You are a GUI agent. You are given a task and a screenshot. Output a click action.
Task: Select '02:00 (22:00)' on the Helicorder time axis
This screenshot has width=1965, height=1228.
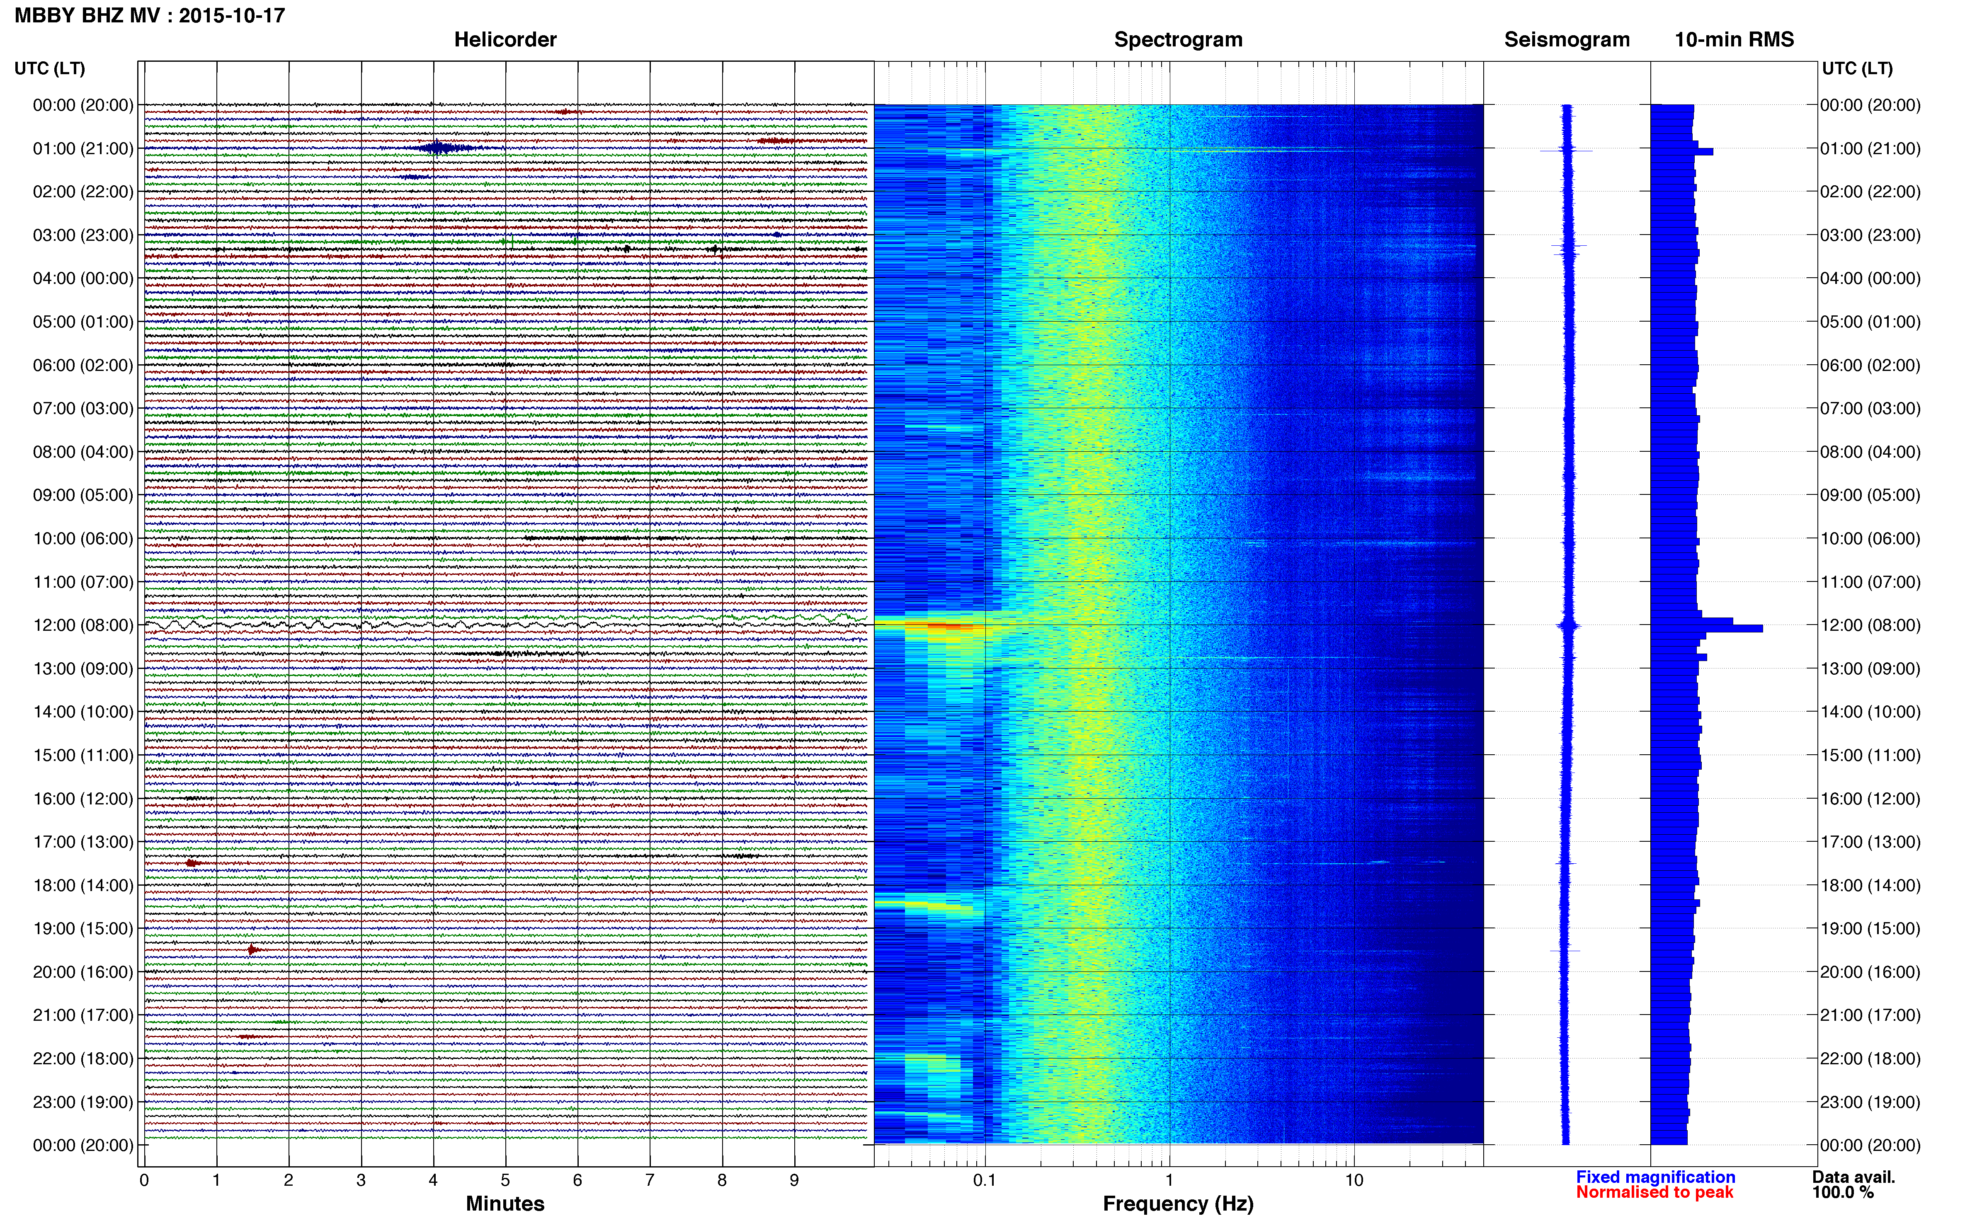(83, 191)
